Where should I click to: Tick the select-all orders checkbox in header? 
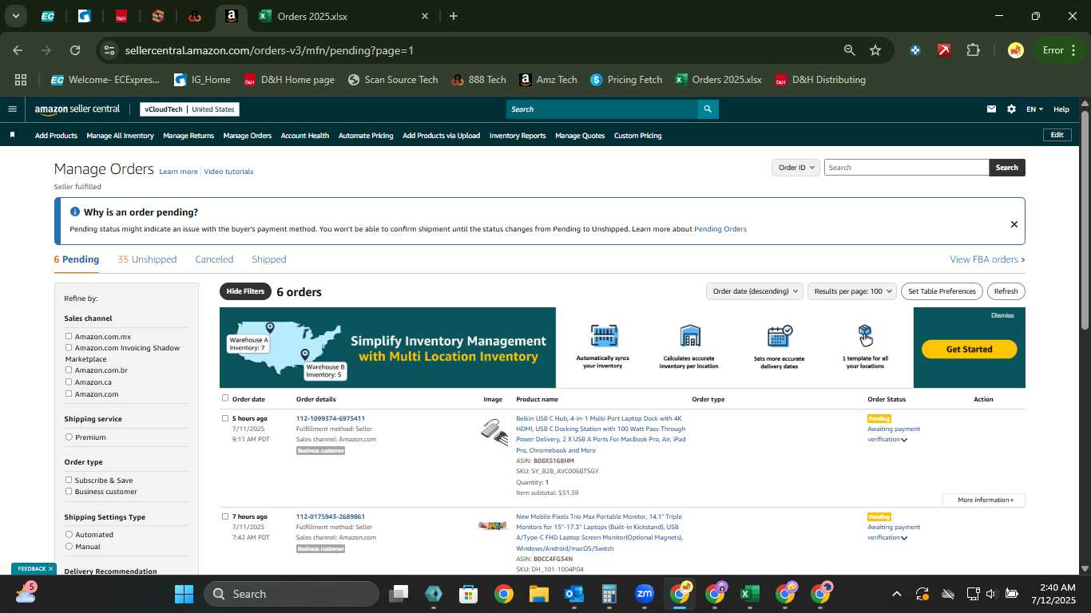[x=225, y=398]
